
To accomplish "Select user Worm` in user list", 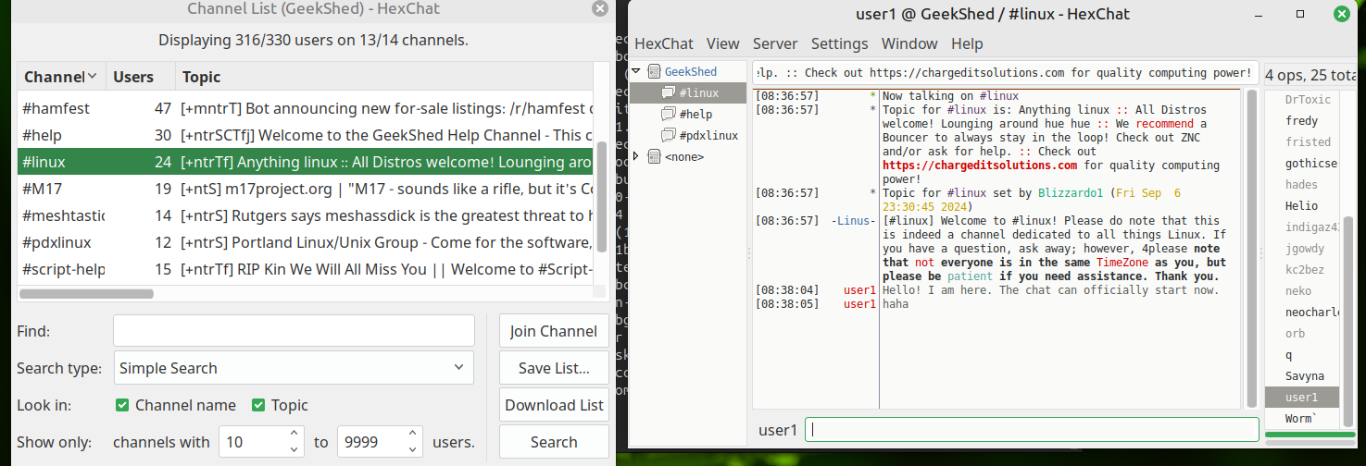I will [1300, 418].
